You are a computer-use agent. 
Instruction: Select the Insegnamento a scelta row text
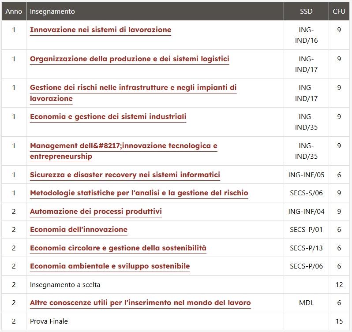(65, 285)
